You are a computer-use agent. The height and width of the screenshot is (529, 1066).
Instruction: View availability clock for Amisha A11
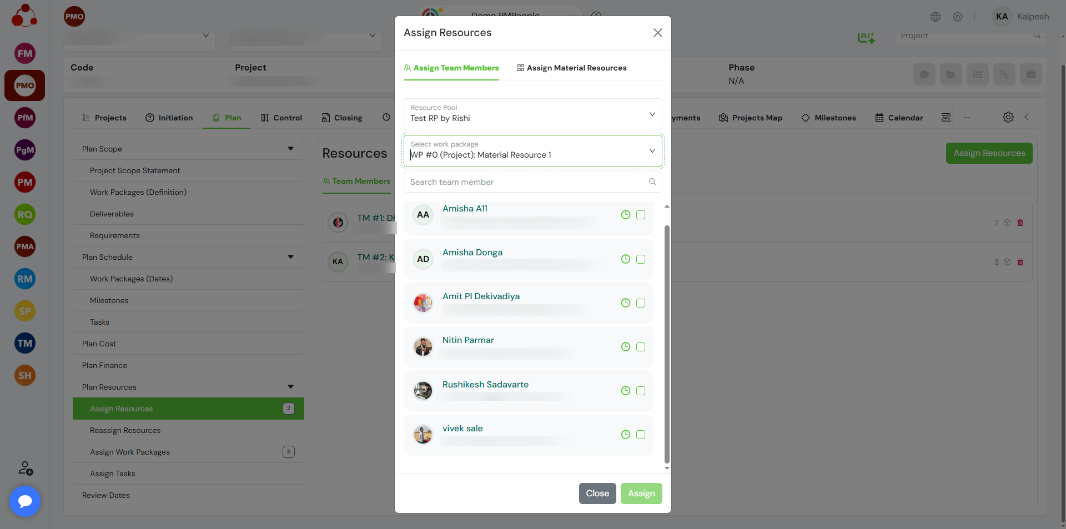click(626, 215)
